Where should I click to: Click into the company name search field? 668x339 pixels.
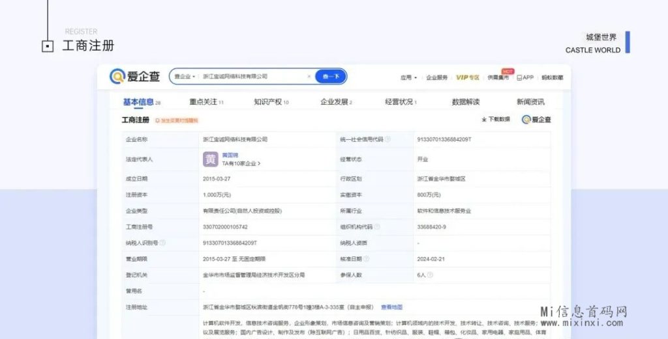pos(251,77)
